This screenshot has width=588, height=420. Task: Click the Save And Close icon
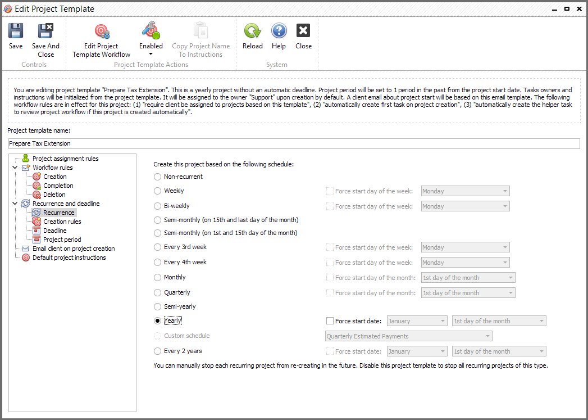[45, 31]
